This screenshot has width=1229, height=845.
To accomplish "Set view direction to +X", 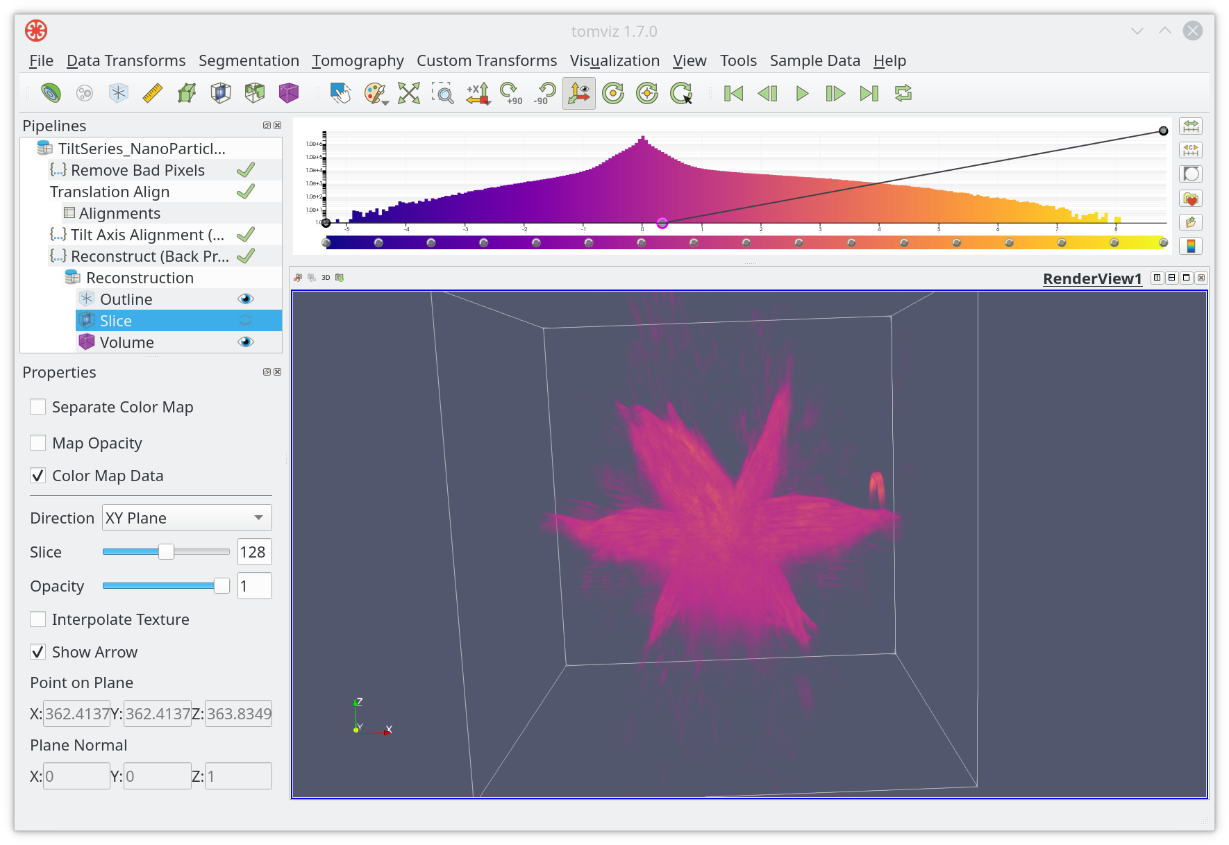I will click(478, 93).
